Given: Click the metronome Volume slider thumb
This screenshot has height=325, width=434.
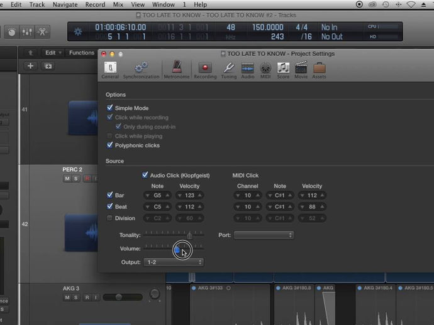Looking at the screenshot, I should (x=177, y=250).
